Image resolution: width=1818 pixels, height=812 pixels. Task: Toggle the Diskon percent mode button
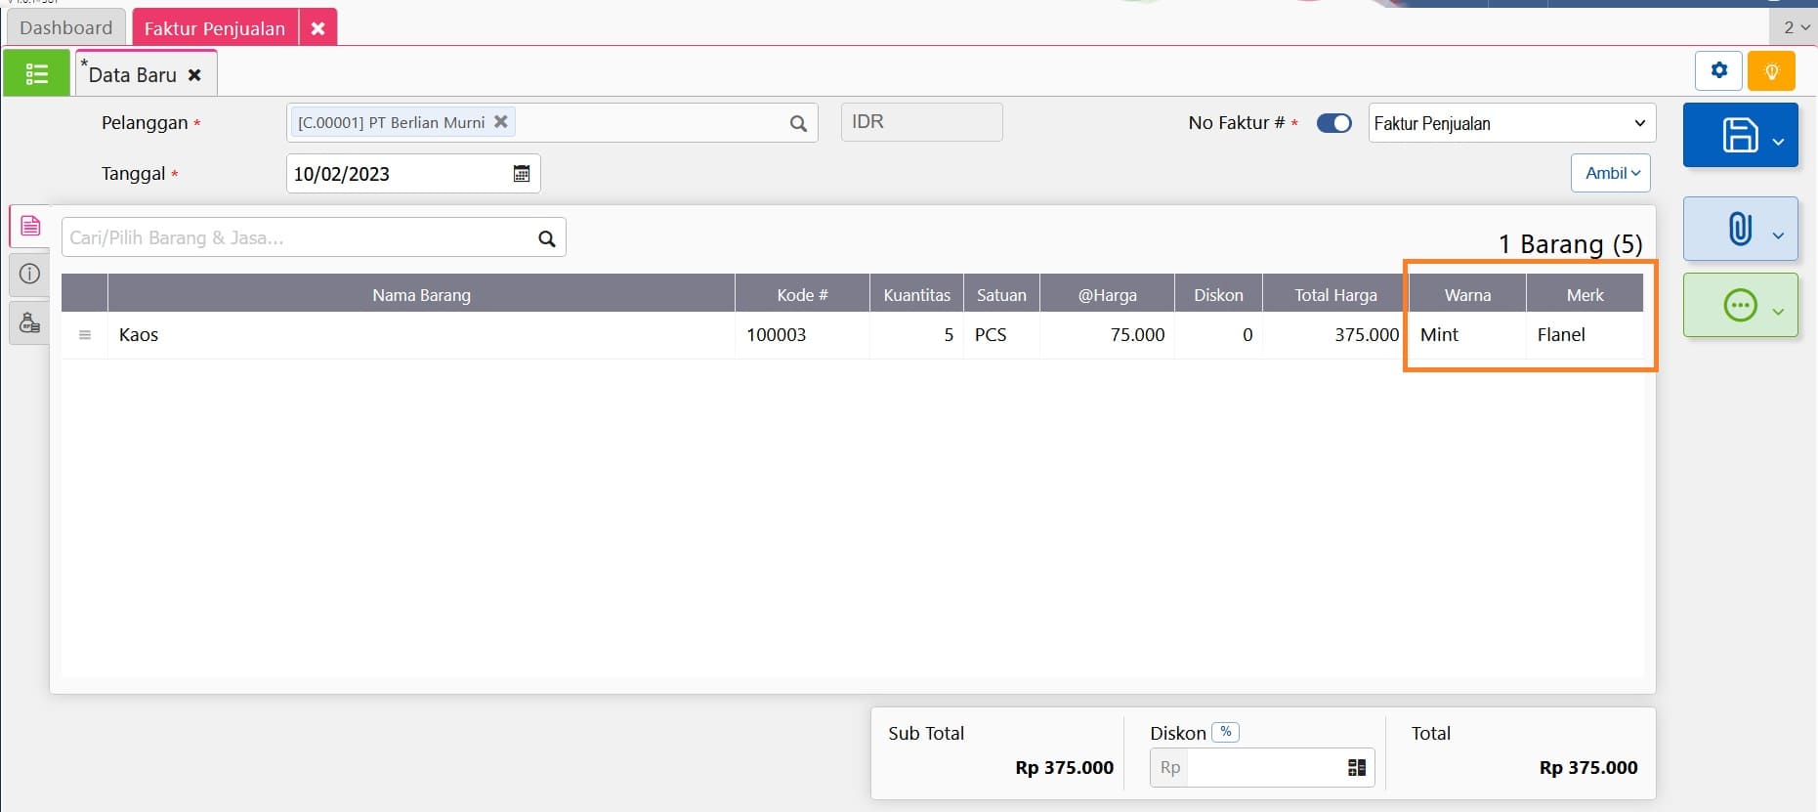tap(1225, 732)
